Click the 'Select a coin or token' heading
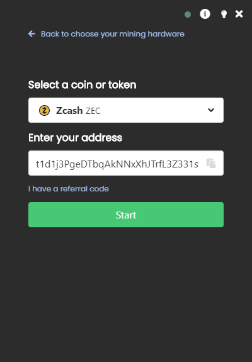 pos(83,85)
